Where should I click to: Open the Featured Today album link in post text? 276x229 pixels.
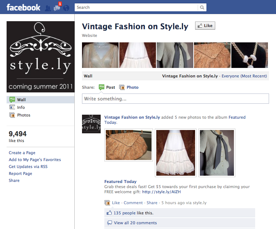point(237,117)
